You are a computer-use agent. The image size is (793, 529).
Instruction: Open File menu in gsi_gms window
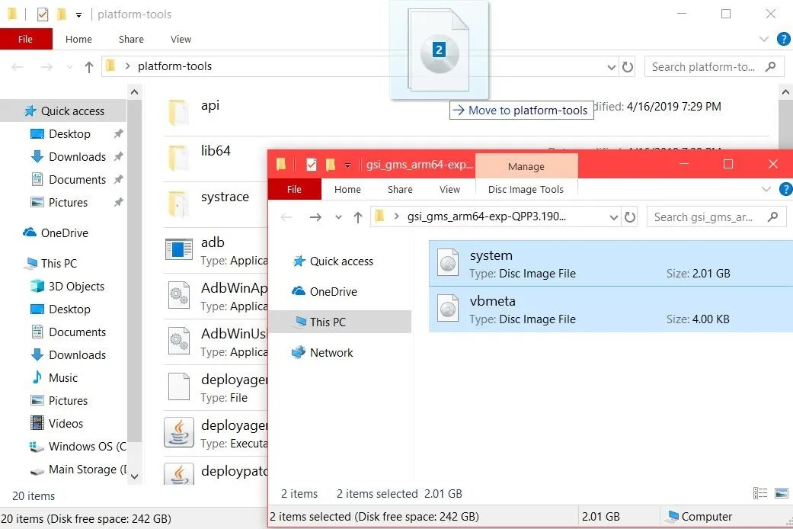tap(294, 189)
